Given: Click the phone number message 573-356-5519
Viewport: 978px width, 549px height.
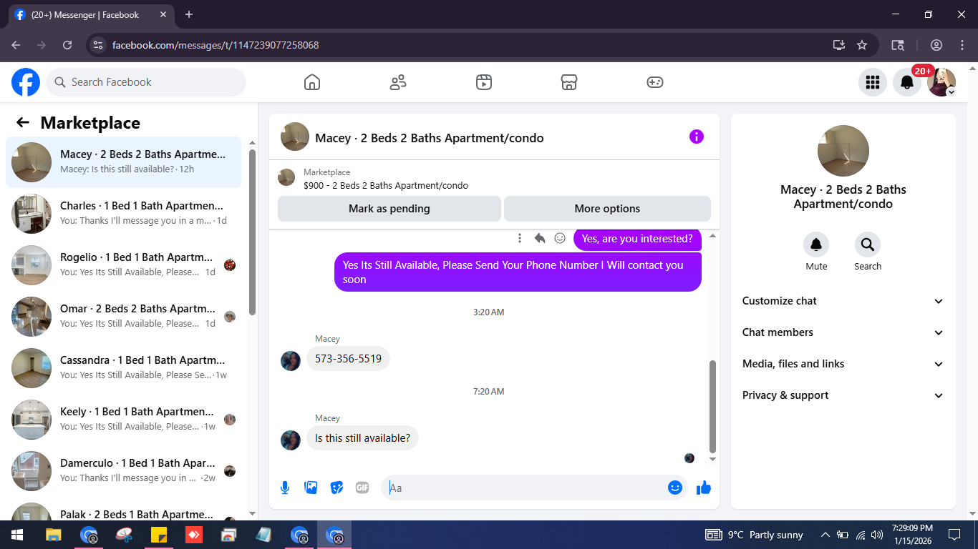Looking at the screenshot, I should 348,359.
